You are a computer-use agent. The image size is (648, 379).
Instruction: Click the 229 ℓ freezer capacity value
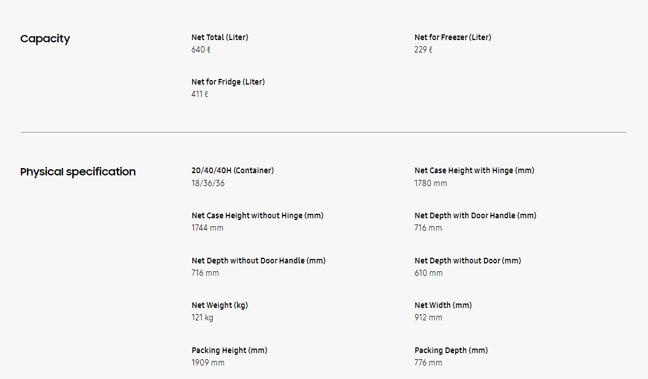coord(424,50)
